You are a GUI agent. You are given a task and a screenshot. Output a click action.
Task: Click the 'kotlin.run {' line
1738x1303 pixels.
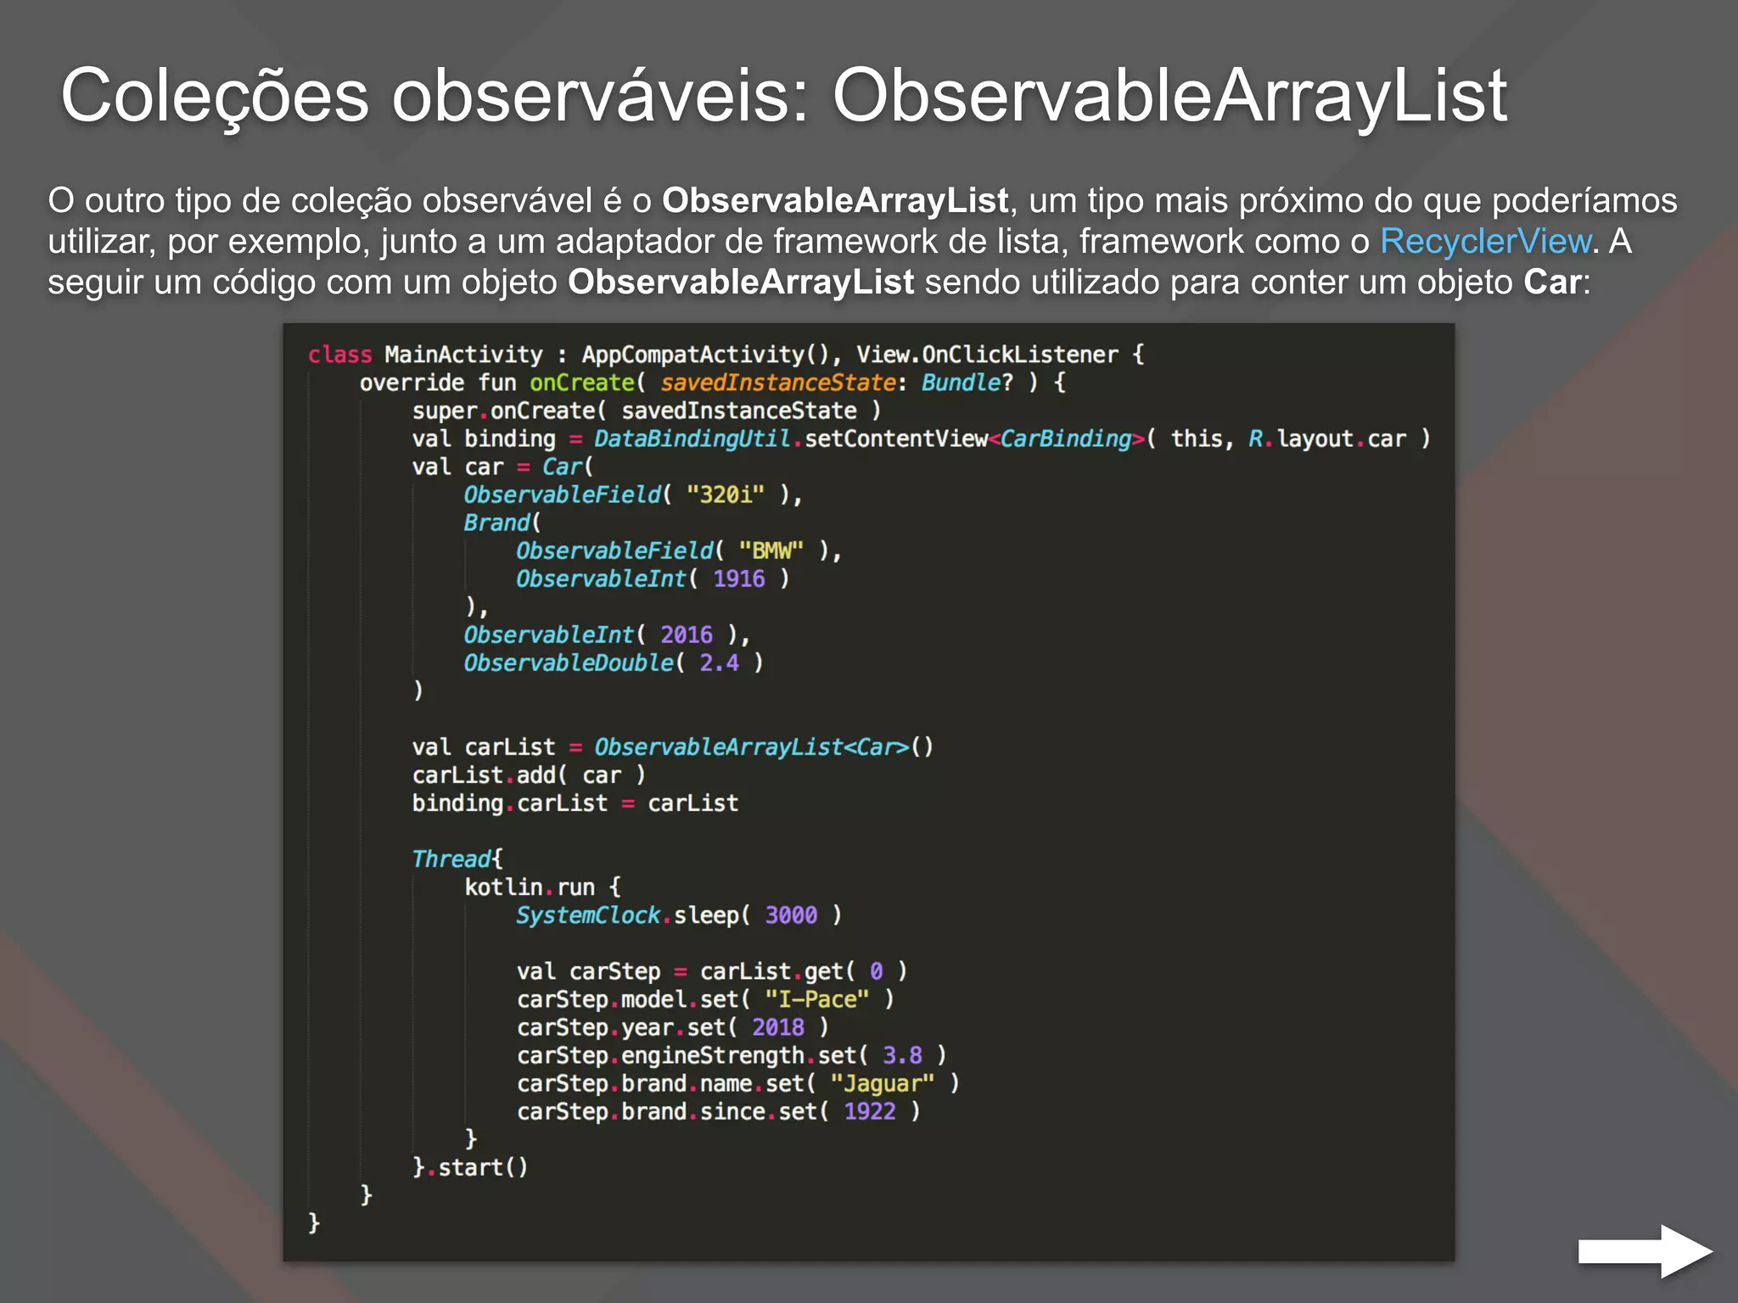click(x=543, y=886)
